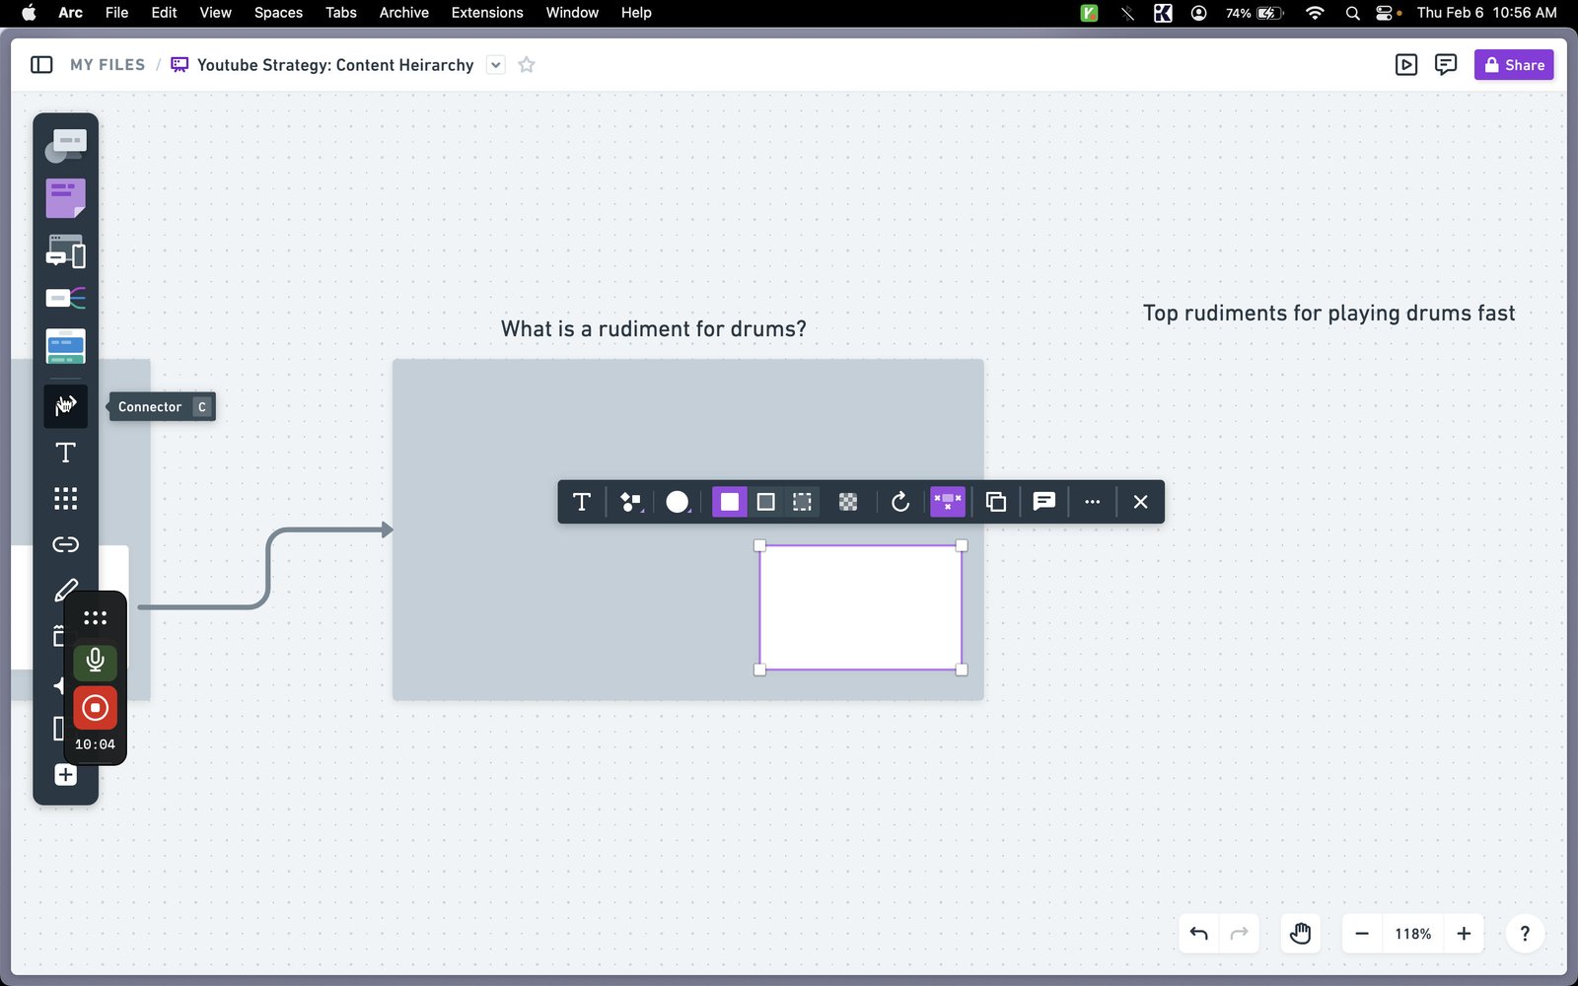Open the comments panel

[x=1446, y=65]
